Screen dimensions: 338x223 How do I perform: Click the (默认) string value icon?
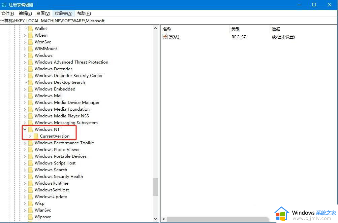tap(165, 37)
